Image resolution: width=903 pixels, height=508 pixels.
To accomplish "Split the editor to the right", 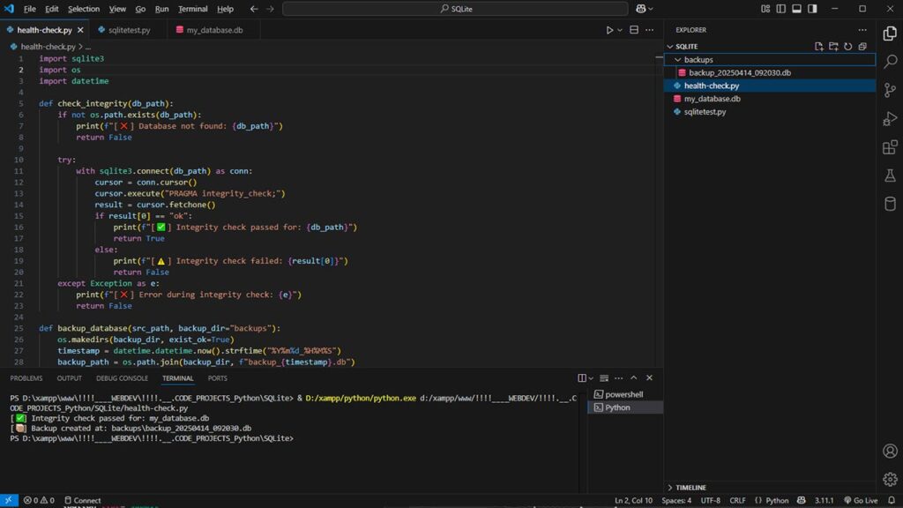I will [x=634, y=30].
